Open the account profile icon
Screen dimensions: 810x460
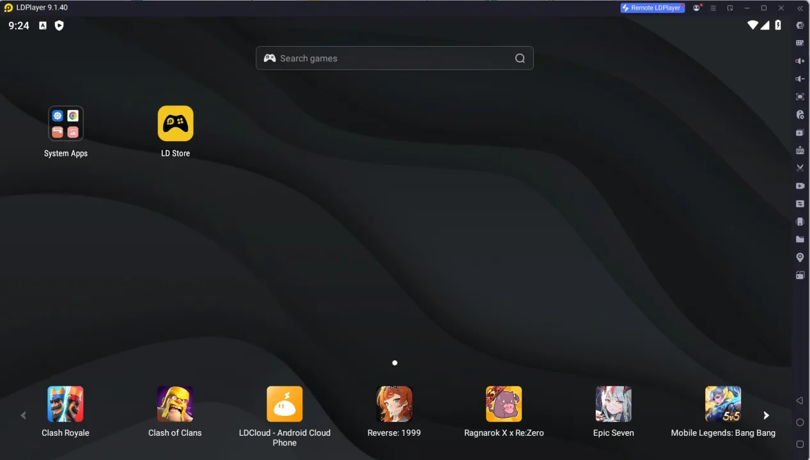point(696,8)
